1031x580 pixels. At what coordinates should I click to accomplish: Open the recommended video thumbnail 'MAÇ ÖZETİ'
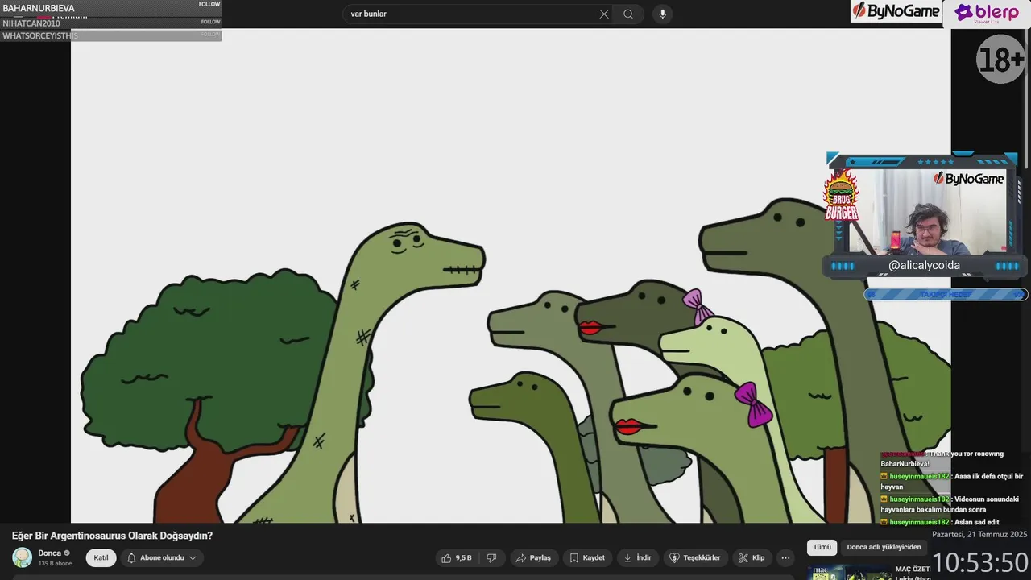(848, 572)
